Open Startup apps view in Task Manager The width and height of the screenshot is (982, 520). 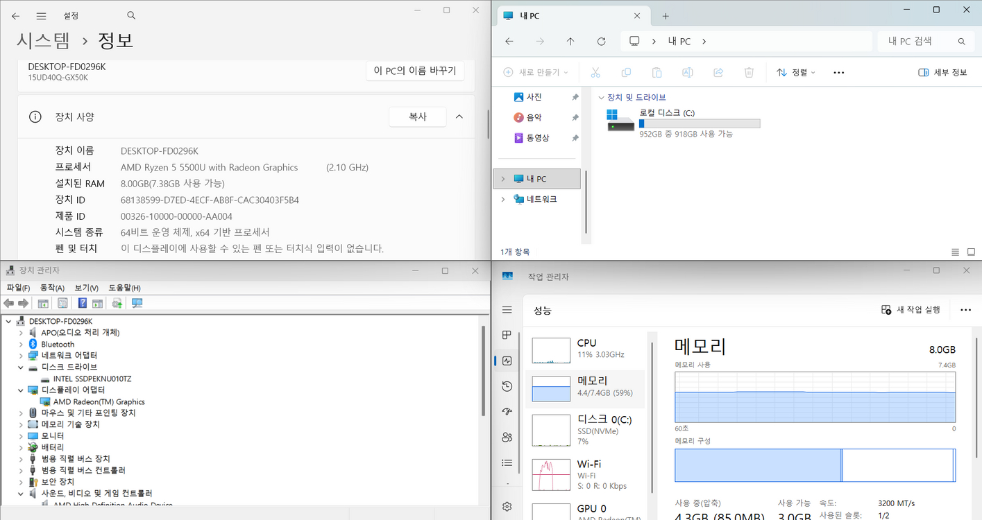pyautogui.click(x=507, y=411)
